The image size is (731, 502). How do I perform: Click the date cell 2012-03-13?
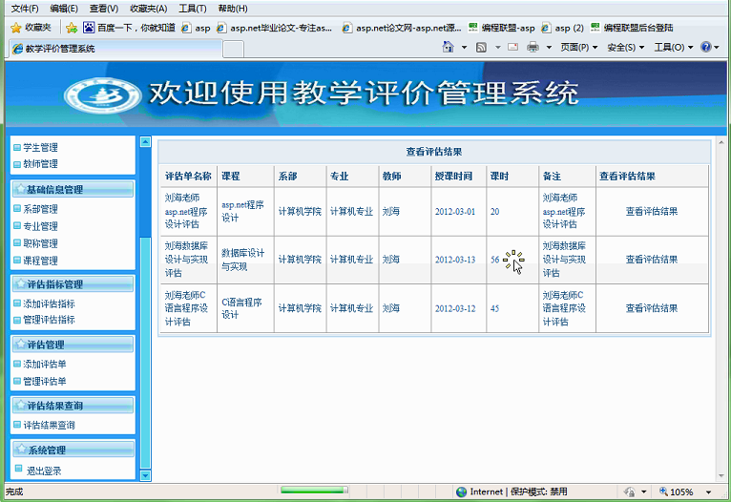(x=455, y=260)
